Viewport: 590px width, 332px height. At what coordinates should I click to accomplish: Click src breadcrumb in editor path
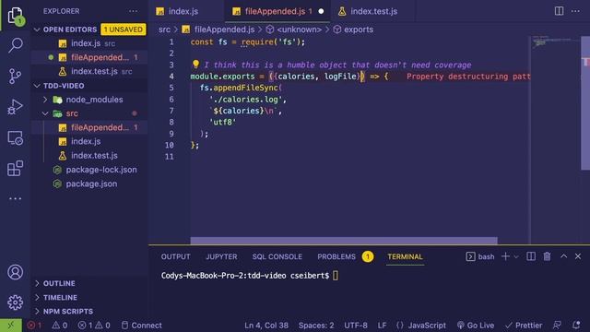point(164,30)
